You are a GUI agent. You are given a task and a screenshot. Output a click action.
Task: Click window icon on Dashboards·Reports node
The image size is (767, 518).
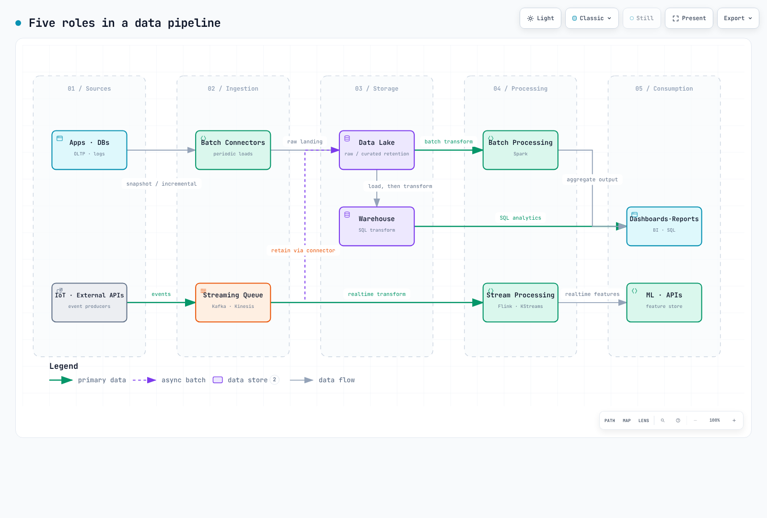635,214
